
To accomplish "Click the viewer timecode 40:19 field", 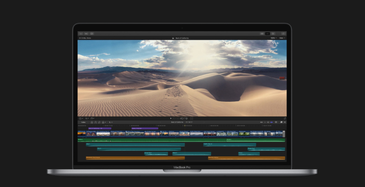I will point(180,118).
